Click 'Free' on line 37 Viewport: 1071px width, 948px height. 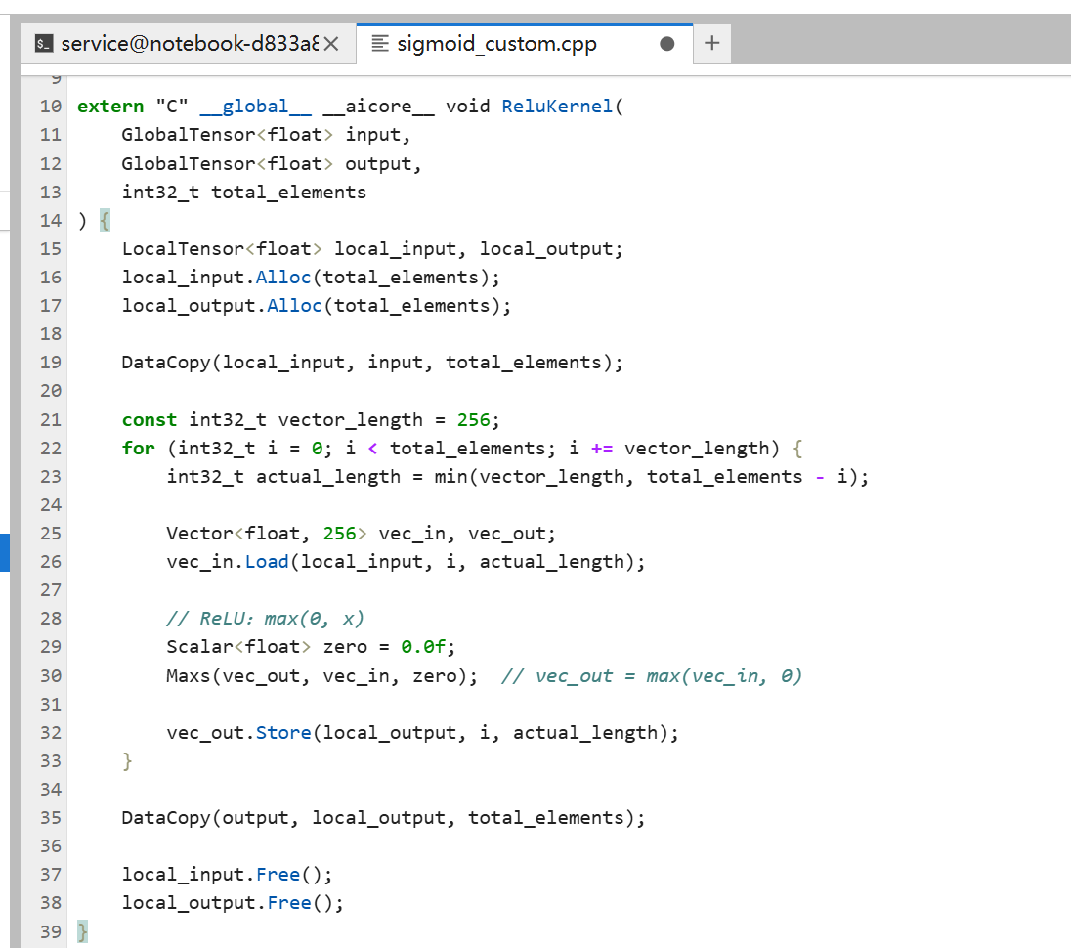point(278,875)
